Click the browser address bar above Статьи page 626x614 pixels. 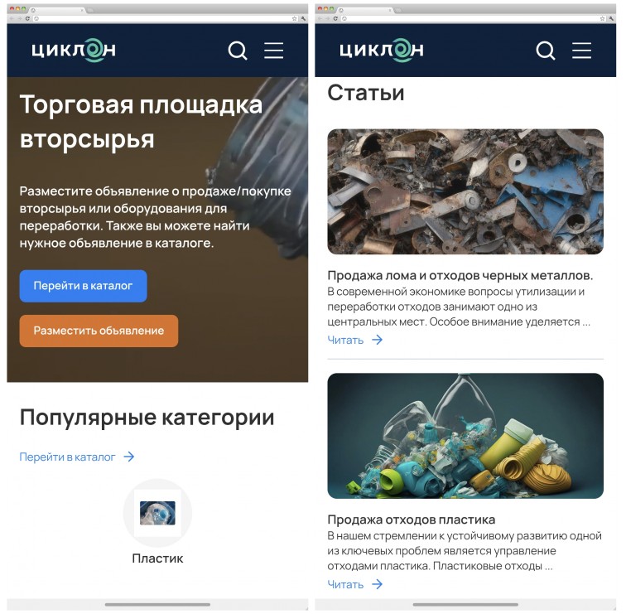(x=473, y=18)
